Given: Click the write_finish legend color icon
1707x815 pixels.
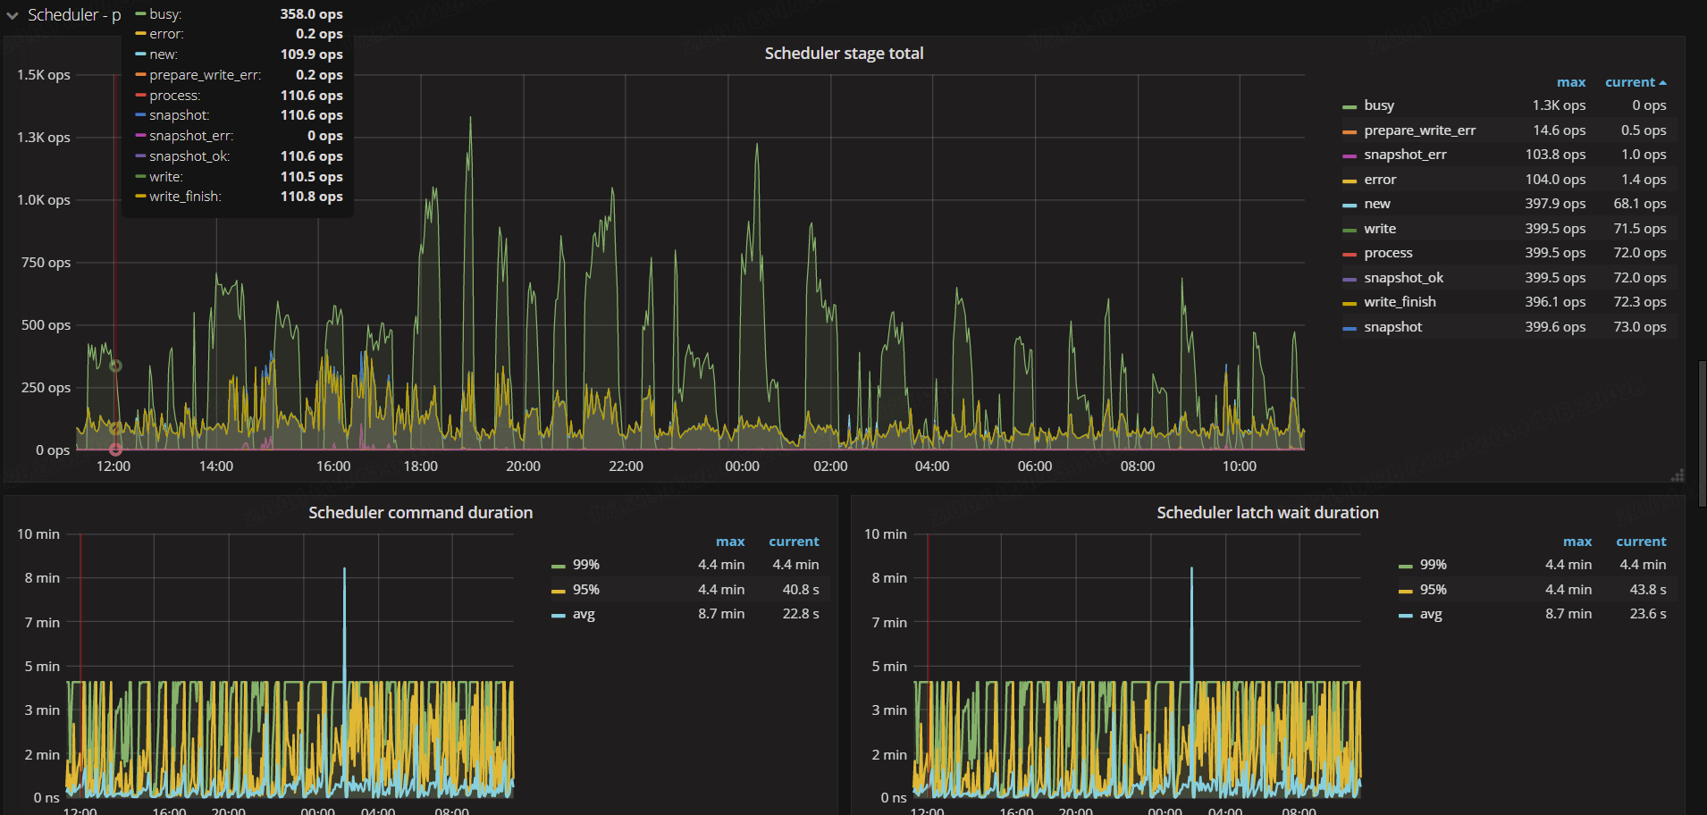Looking at the screenshot, I should 1350,303.
